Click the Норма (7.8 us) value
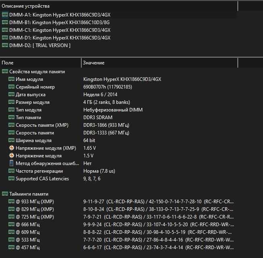This screenshot has height=258, width=263. 99,171
